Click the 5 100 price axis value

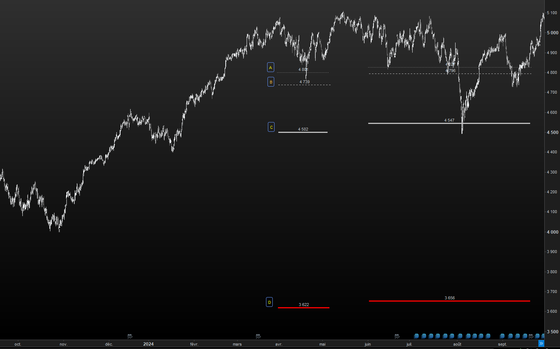coord(552,13)
